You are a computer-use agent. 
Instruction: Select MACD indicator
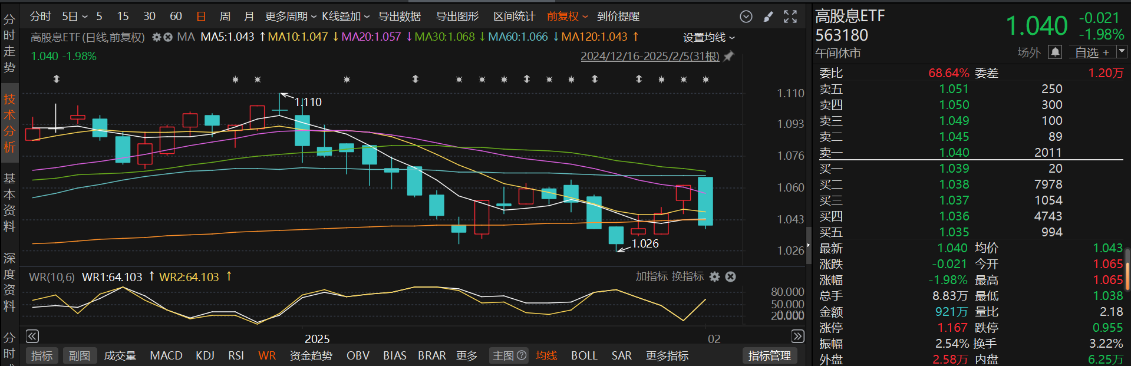tap(166, 355)
